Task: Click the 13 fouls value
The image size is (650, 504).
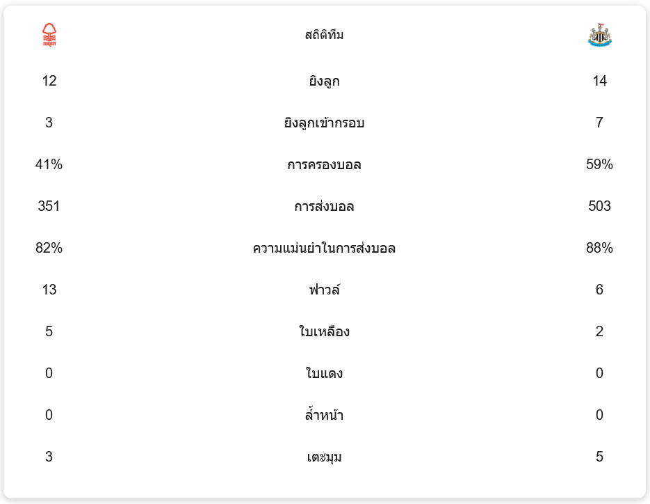Action: 49,290
